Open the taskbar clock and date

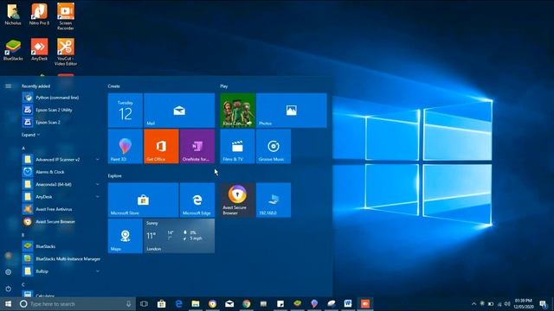[524, 303]
